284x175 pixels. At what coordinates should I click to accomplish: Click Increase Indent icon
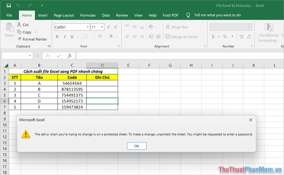pos(158,37)
